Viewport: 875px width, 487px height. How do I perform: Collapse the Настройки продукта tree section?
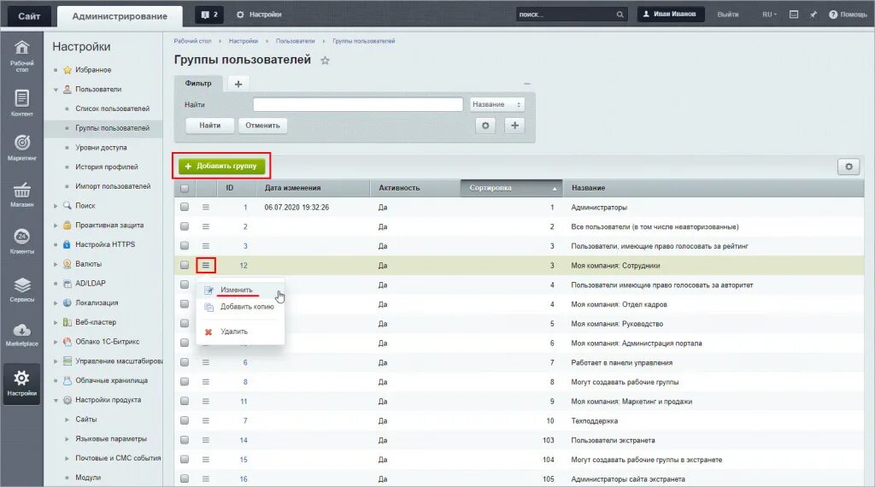pos(56,401)
